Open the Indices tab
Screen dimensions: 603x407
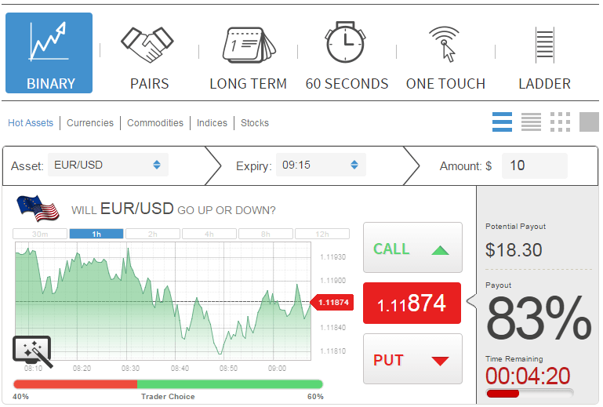pyautogui.click(x=212, y=122)
